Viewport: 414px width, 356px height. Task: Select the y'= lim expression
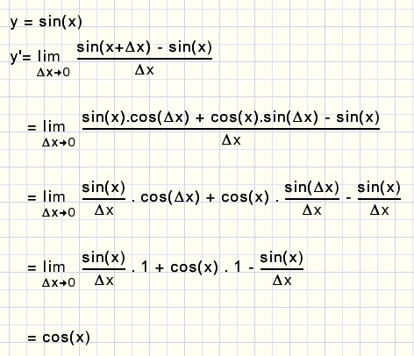click(x=35, y=56)
